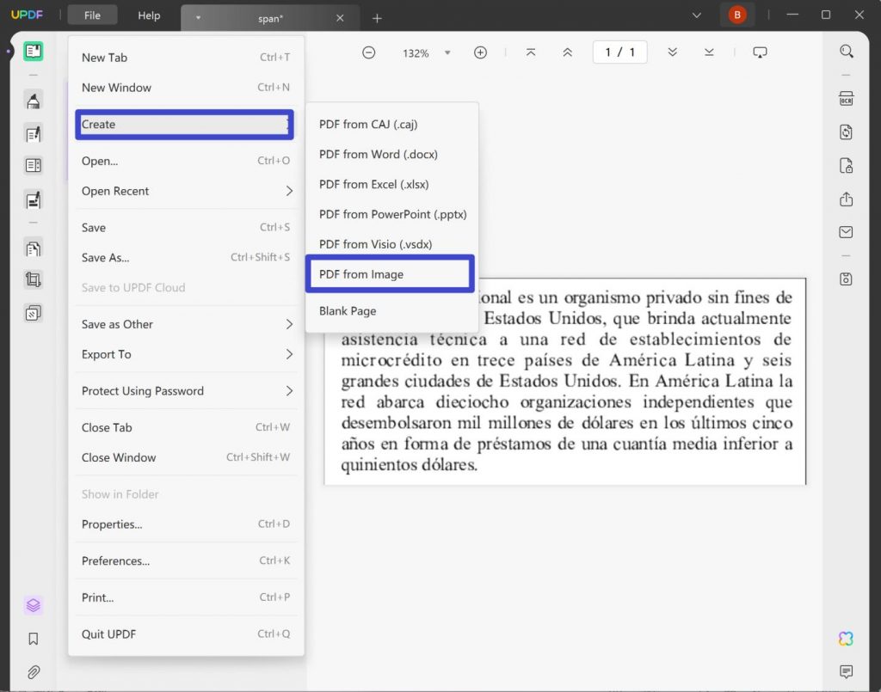Open a new tab with the plus button
Image resolution: width=881 pixels, height=692 pixels.
(x=377, y=16)
